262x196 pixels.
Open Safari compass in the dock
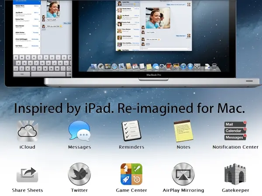(x=114, y=66)
